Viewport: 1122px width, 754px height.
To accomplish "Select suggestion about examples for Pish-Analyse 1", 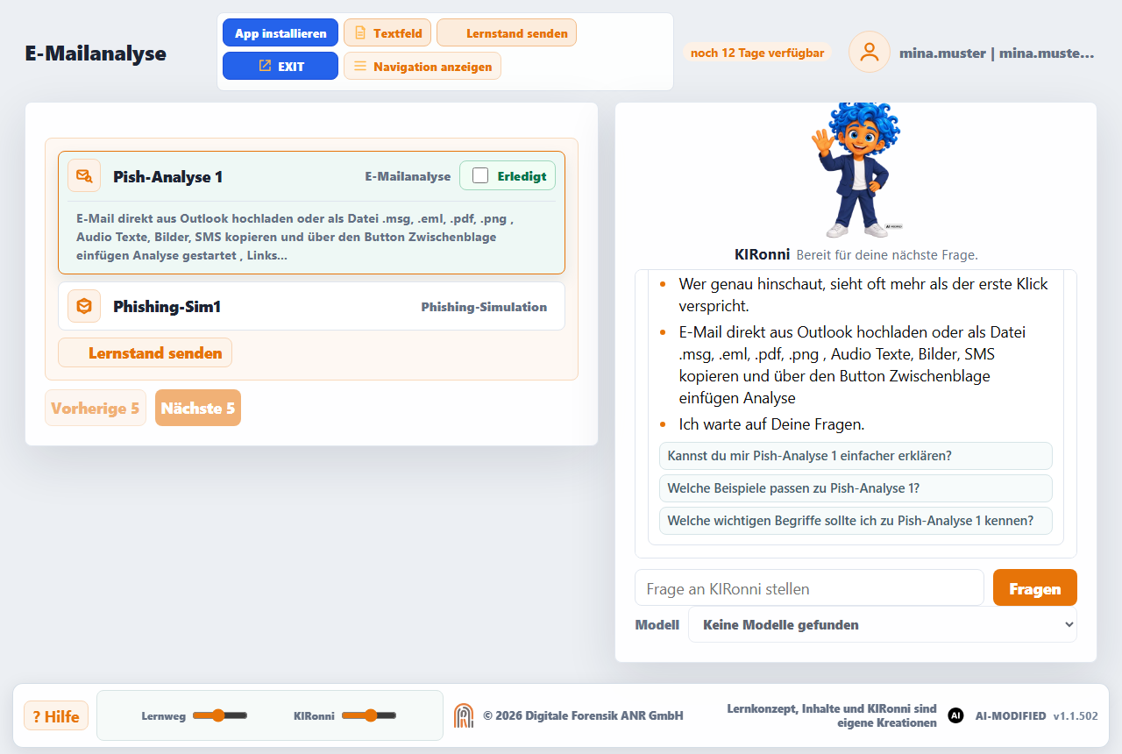I will pyautogui.click(x=856, y=488).
